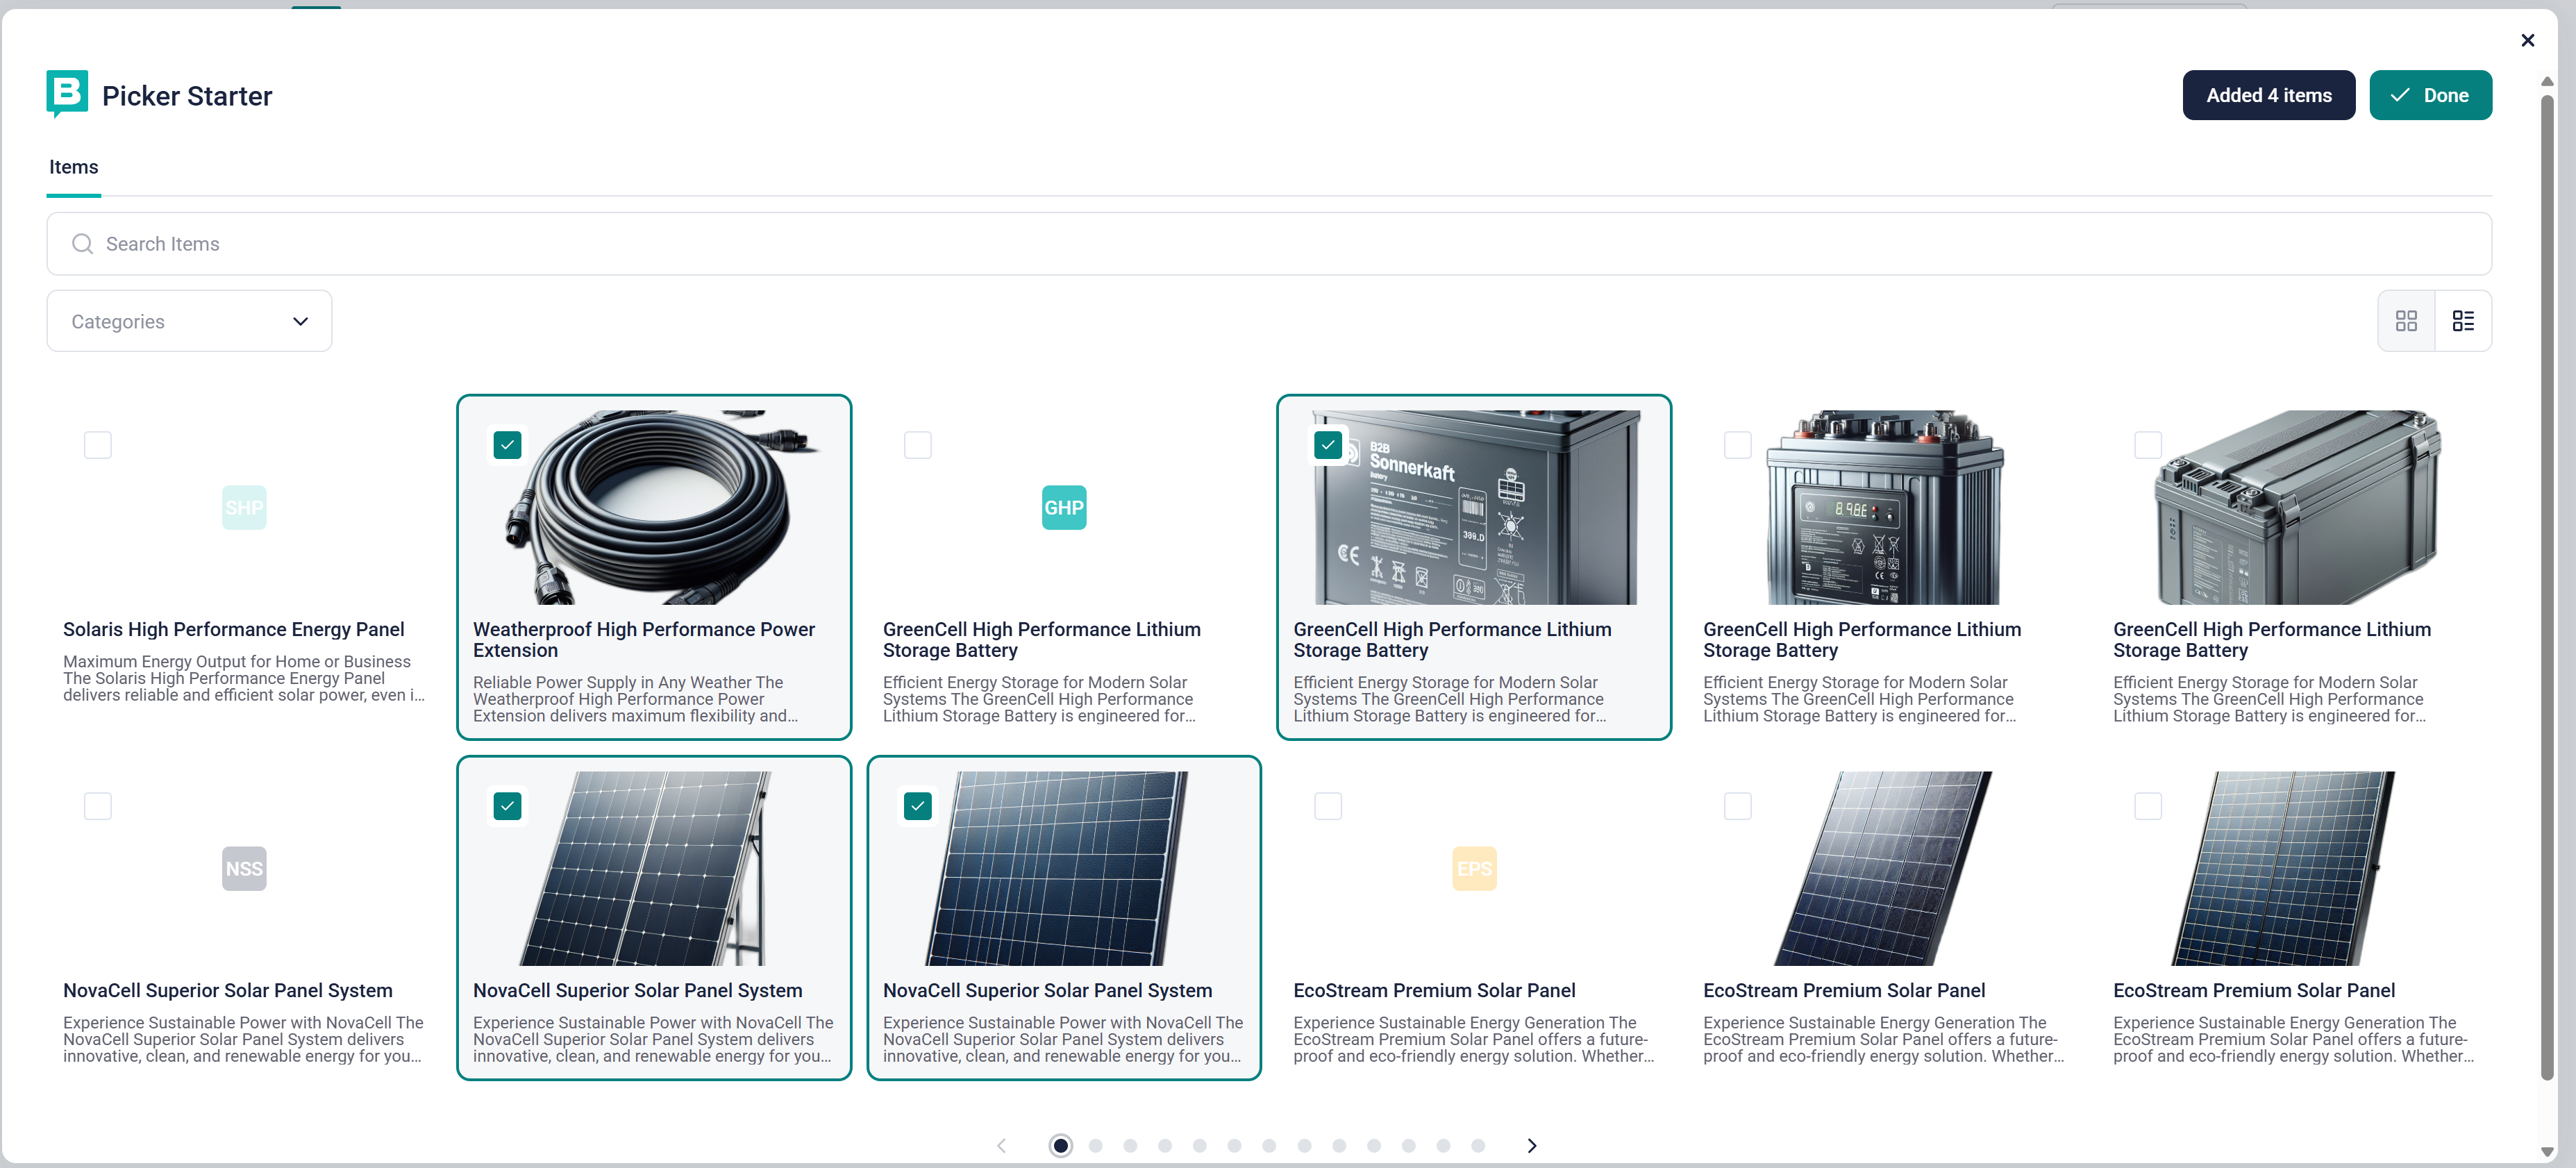Go to previous page with left chevron

tap(1001, 1145)
